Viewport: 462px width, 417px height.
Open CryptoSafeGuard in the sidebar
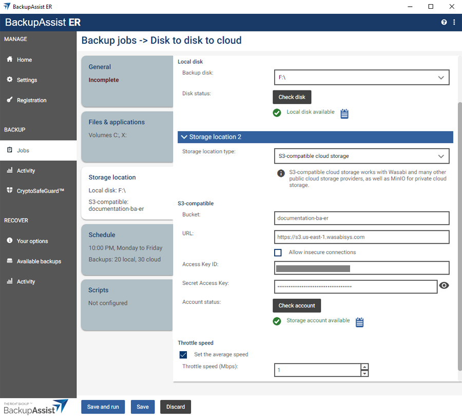click(40, 191)
